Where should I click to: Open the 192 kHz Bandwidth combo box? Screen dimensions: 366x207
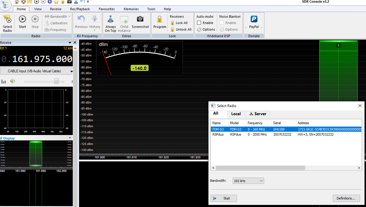point(248,181)
